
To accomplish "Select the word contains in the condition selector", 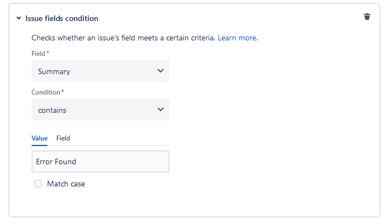I will pyautogui.click(x=52, y=110).
